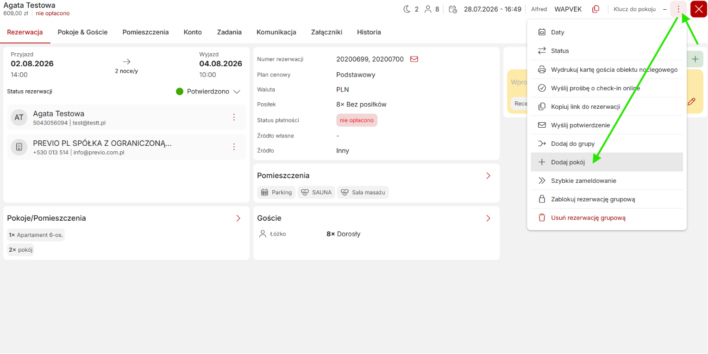708x354 pixels.
Task: Select Status in the dropdown menu
Action: [607, 51]
